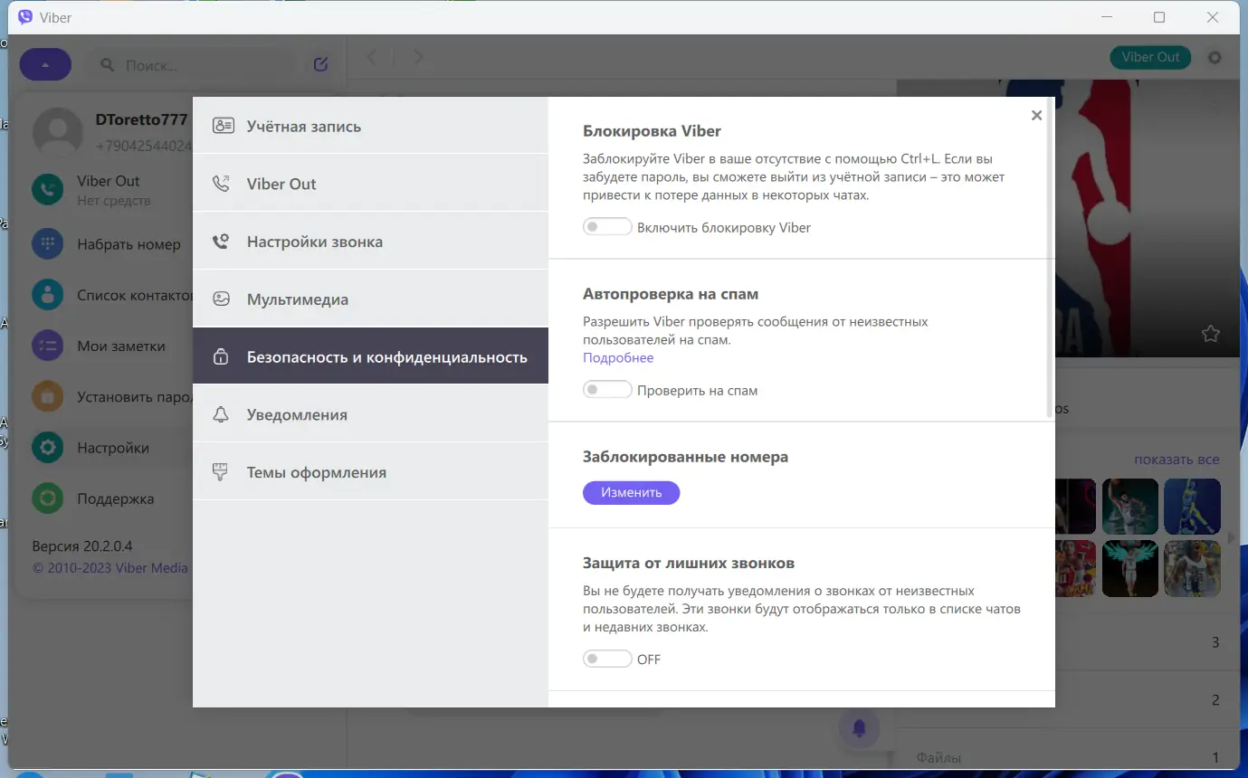Enable Включить блокировку Viber toggle
Image resolution: width=1248 pixels, height=778 pixels.
(x=607, y=226)
